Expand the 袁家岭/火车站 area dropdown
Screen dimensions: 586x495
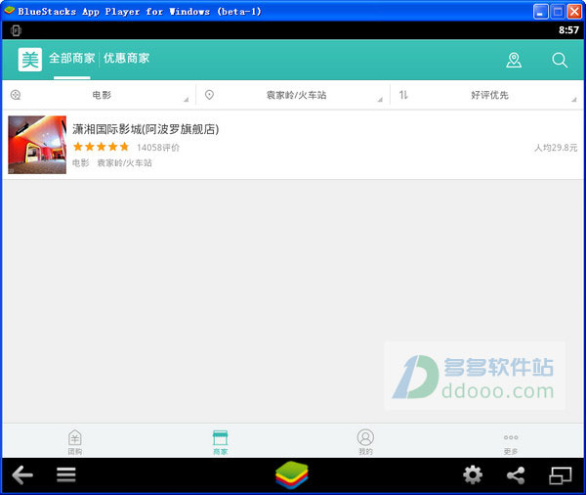point(293,95)
